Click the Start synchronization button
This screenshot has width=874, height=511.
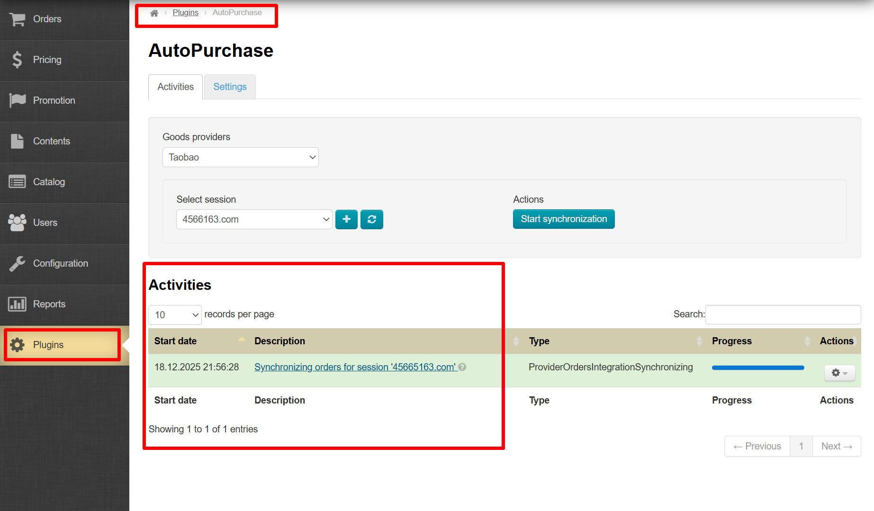coord(563,219)
